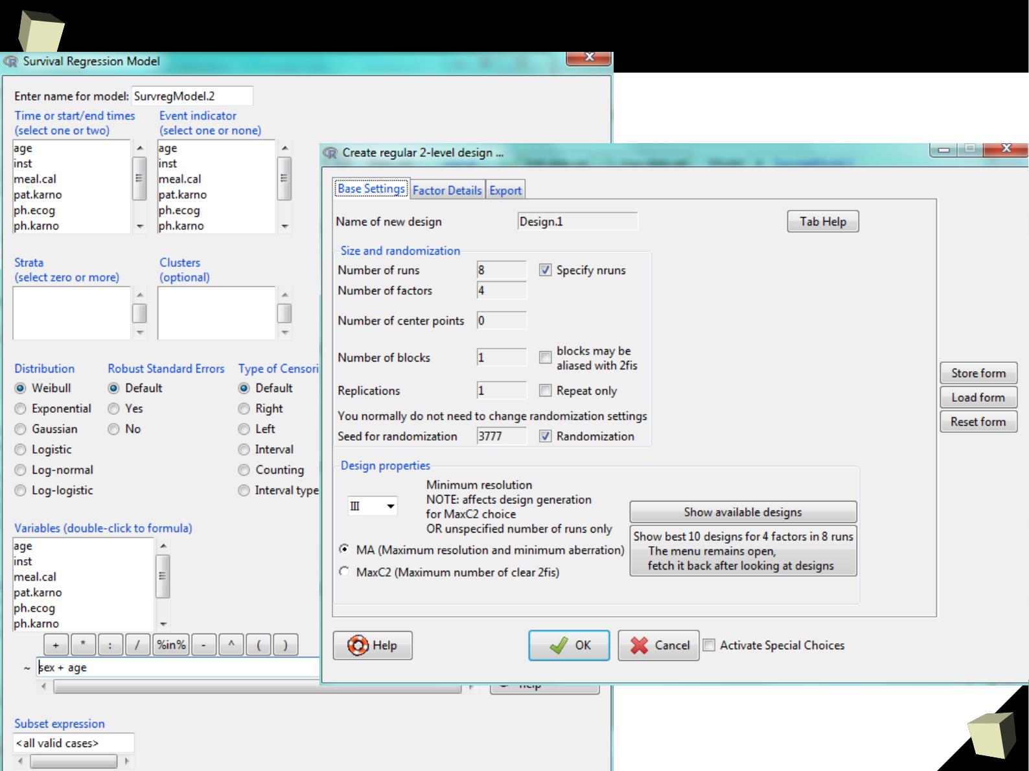Click the R logo icon in Create regular 2-level design title bar
Screen dimensions: 1029x771
[330, 153]
